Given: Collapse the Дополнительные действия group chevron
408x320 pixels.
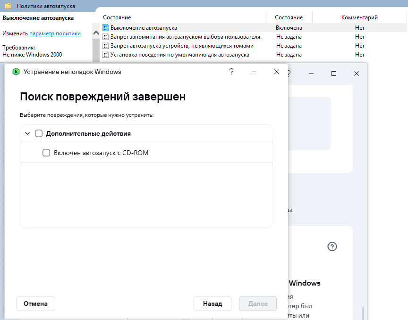Looking at the screenshot, I should point(27,133).
